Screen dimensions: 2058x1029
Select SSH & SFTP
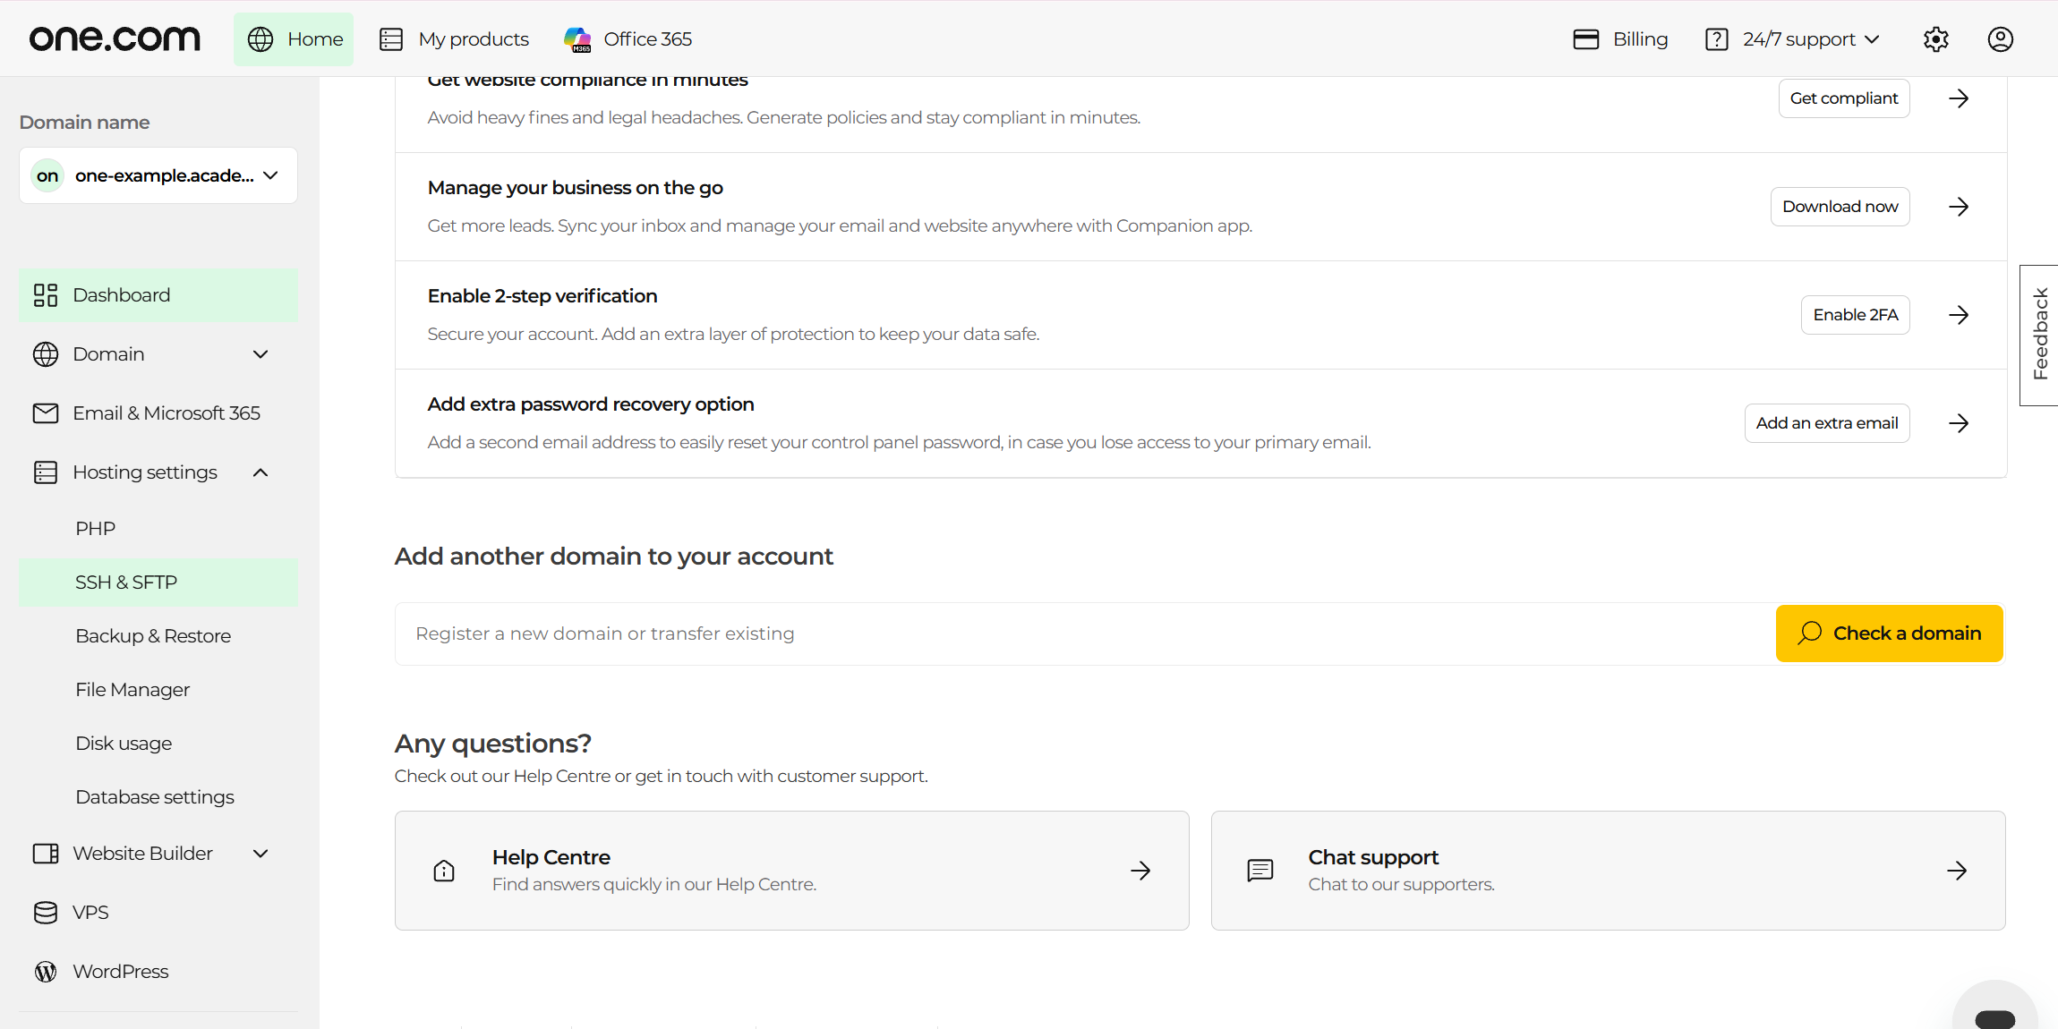(x=158, y=583)
